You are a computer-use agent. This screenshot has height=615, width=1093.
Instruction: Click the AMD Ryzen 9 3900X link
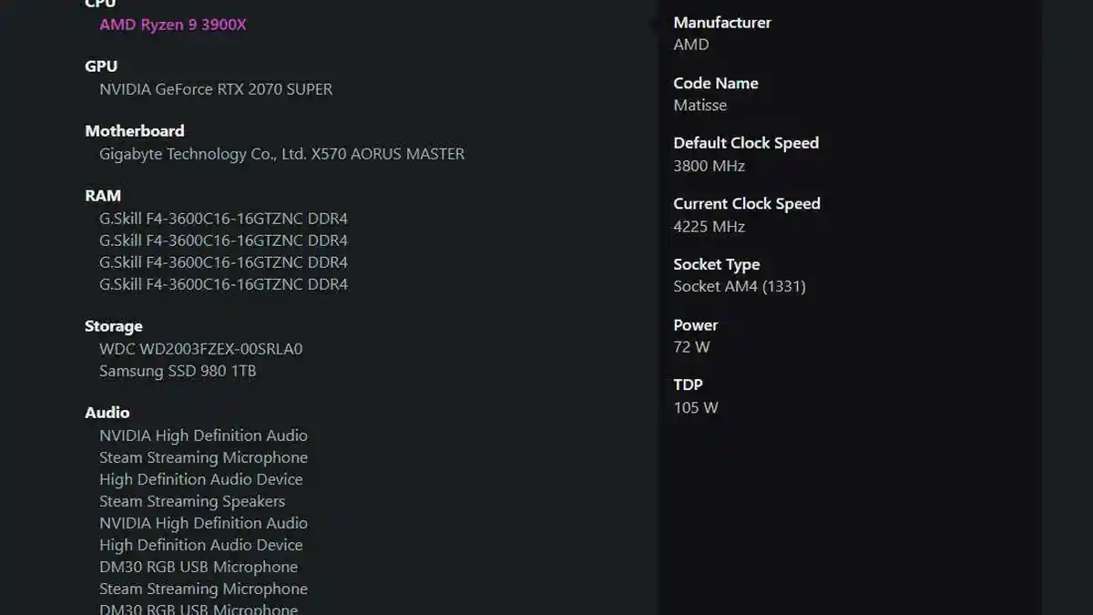pos(172,25)
